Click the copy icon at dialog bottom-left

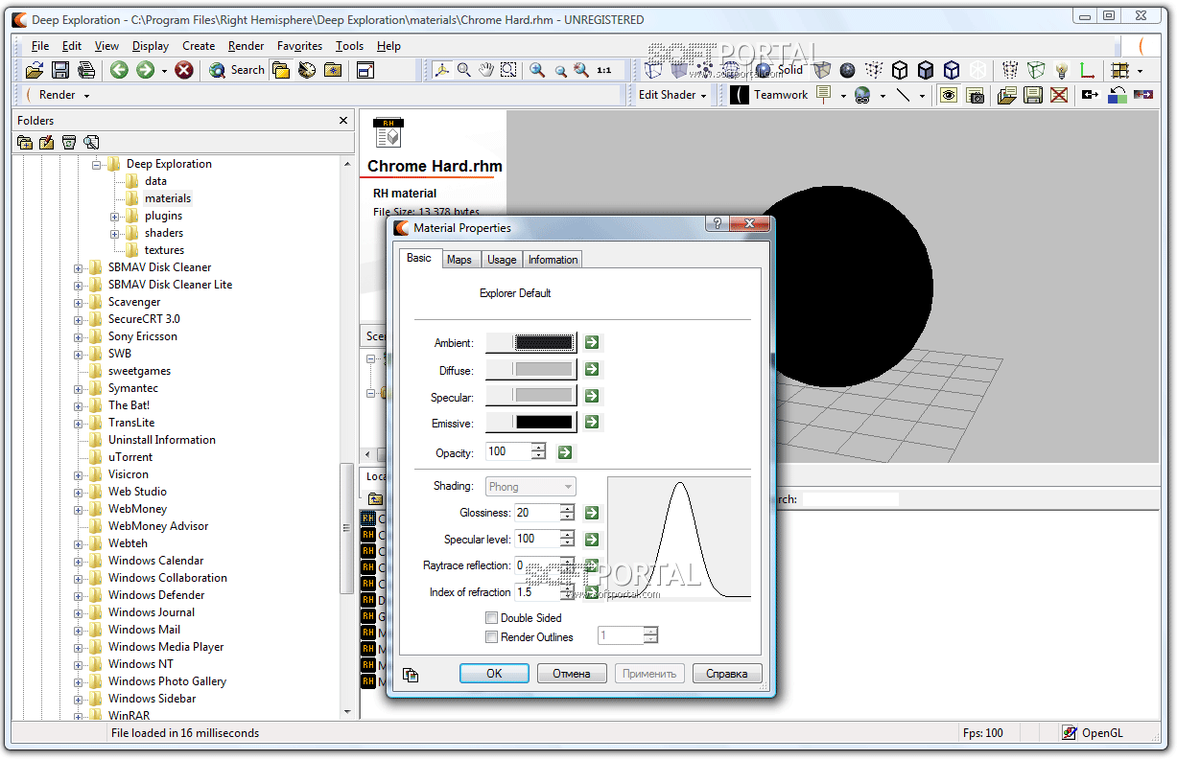coord(411,675)
